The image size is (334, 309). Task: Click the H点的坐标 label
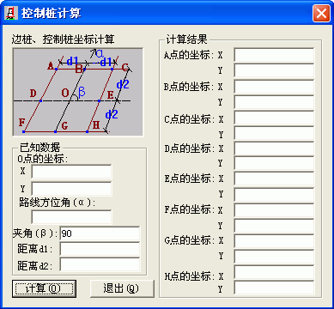[x=189, y=276]
